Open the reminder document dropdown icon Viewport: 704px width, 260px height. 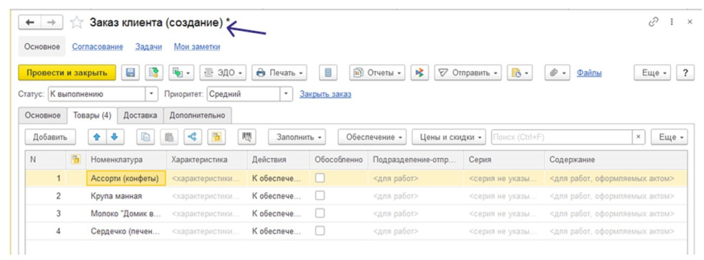tap(520, 73)
